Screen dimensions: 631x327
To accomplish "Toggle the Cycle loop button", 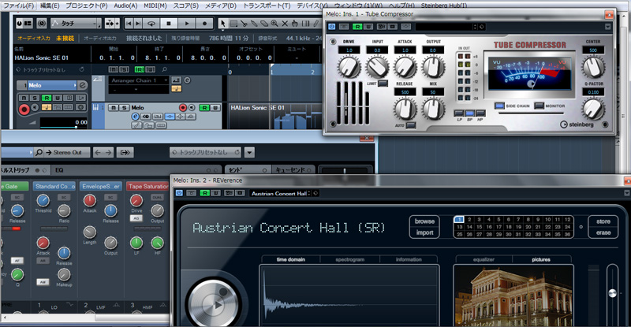I will click(x=151, y=24).
